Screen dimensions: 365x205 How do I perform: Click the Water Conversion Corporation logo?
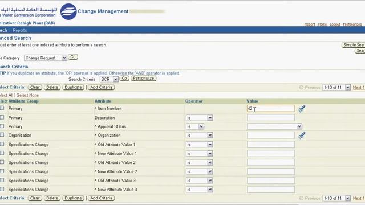click(x=68, y=11)
